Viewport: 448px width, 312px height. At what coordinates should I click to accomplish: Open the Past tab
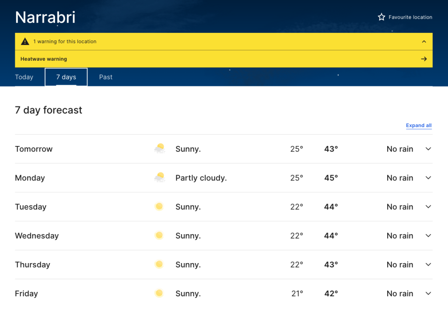coord(106,77)
